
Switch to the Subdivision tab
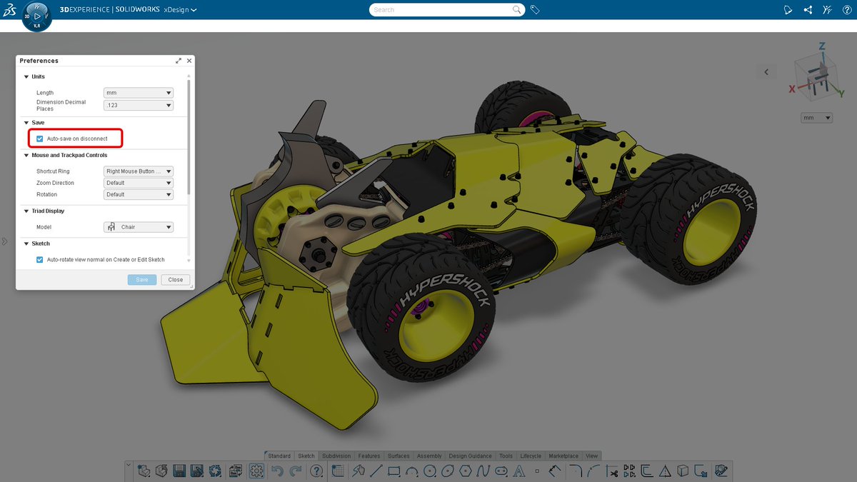[336, 456]
